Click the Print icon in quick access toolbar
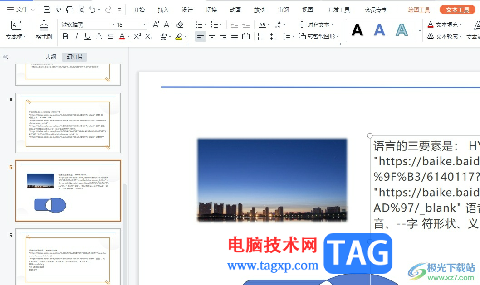 click(x=70, y=10)
